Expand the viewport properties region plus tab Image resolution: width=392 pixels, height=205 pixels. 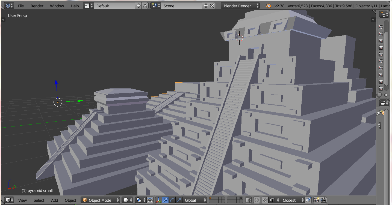(373, 20)
